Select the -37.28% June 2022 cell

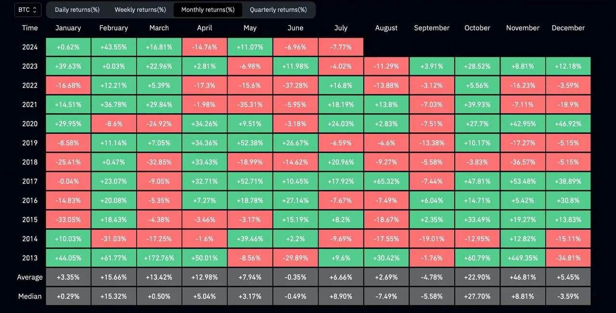[295, 85]
